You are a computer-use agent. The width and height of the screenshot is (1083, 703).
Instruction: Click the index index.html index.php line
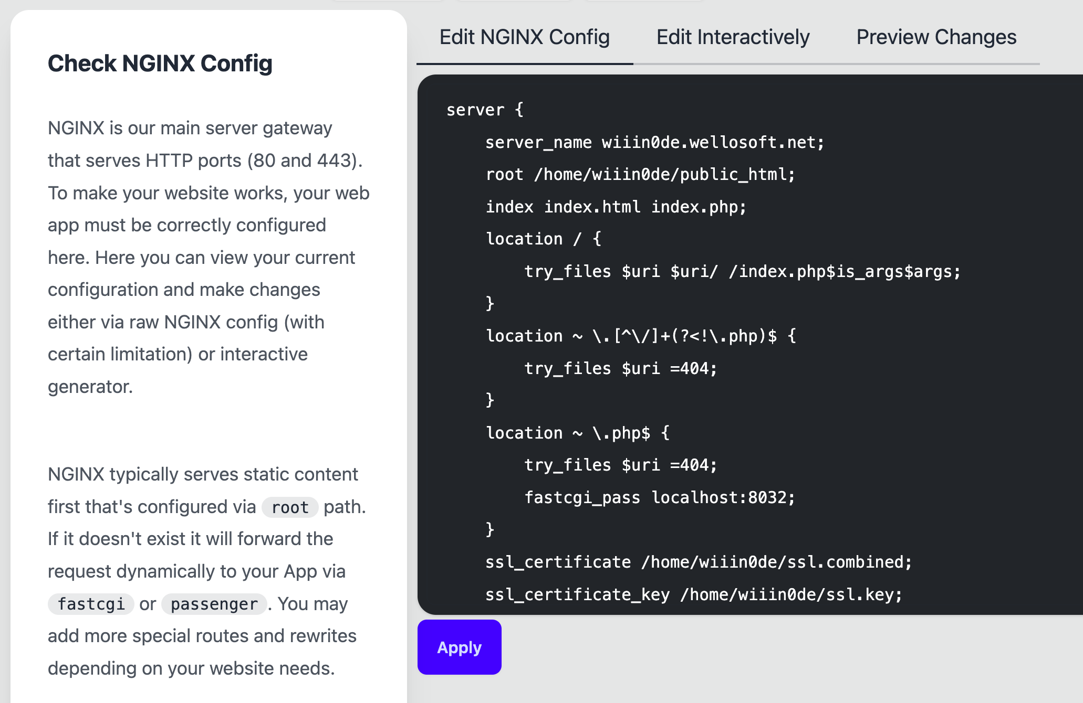click(x=616, y=207)
